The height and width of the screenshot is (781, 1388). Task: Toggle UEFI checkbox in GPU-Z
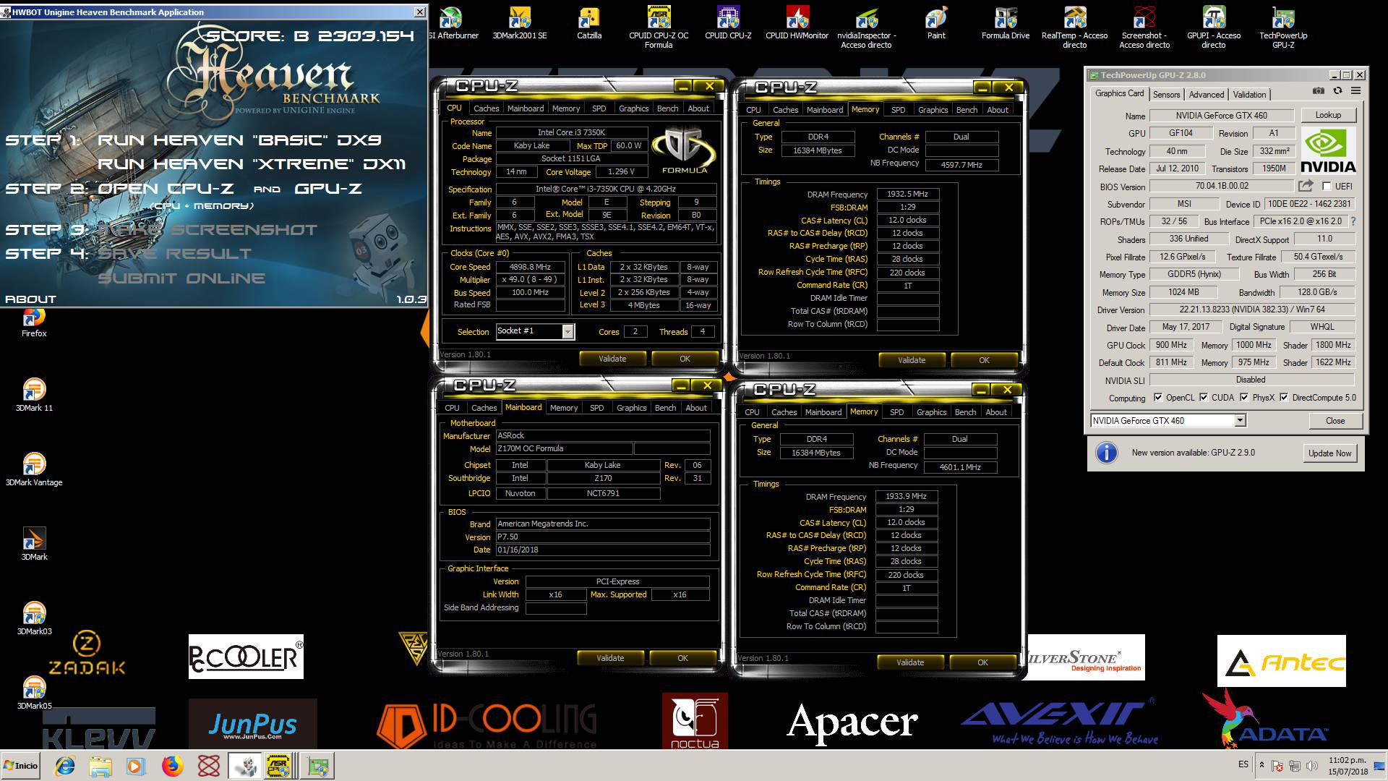[x=1327, y=187]
